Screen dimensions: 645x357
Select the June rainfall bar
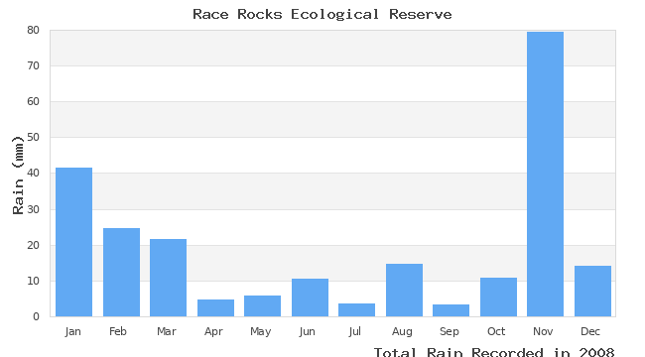(311, 297)
